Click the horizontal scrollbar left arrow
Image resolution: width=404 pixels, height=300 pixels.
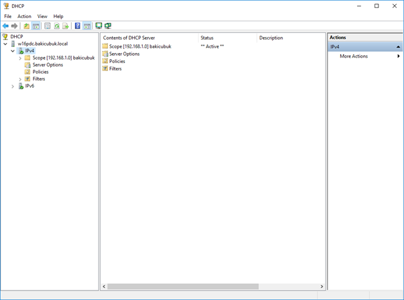click(x=104, y=287)
